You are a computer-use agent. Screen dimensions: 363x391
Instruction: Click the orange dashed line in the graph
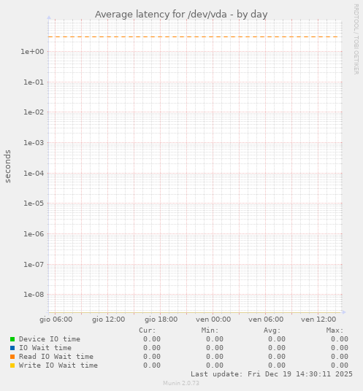pyautogui.click(x=194, y=37)
